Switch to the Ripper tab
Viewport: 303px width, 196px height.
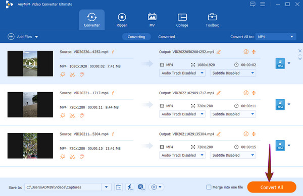[122, 20]
